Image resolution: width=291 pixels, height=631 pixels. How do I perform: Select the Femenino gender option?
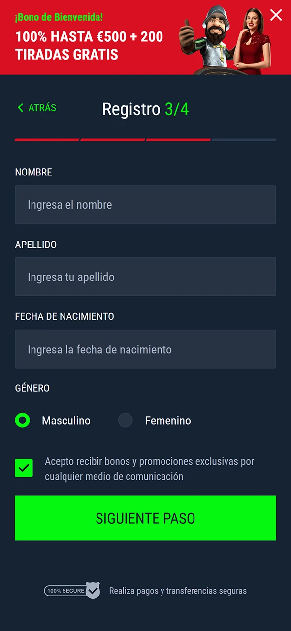click(167, 421)
